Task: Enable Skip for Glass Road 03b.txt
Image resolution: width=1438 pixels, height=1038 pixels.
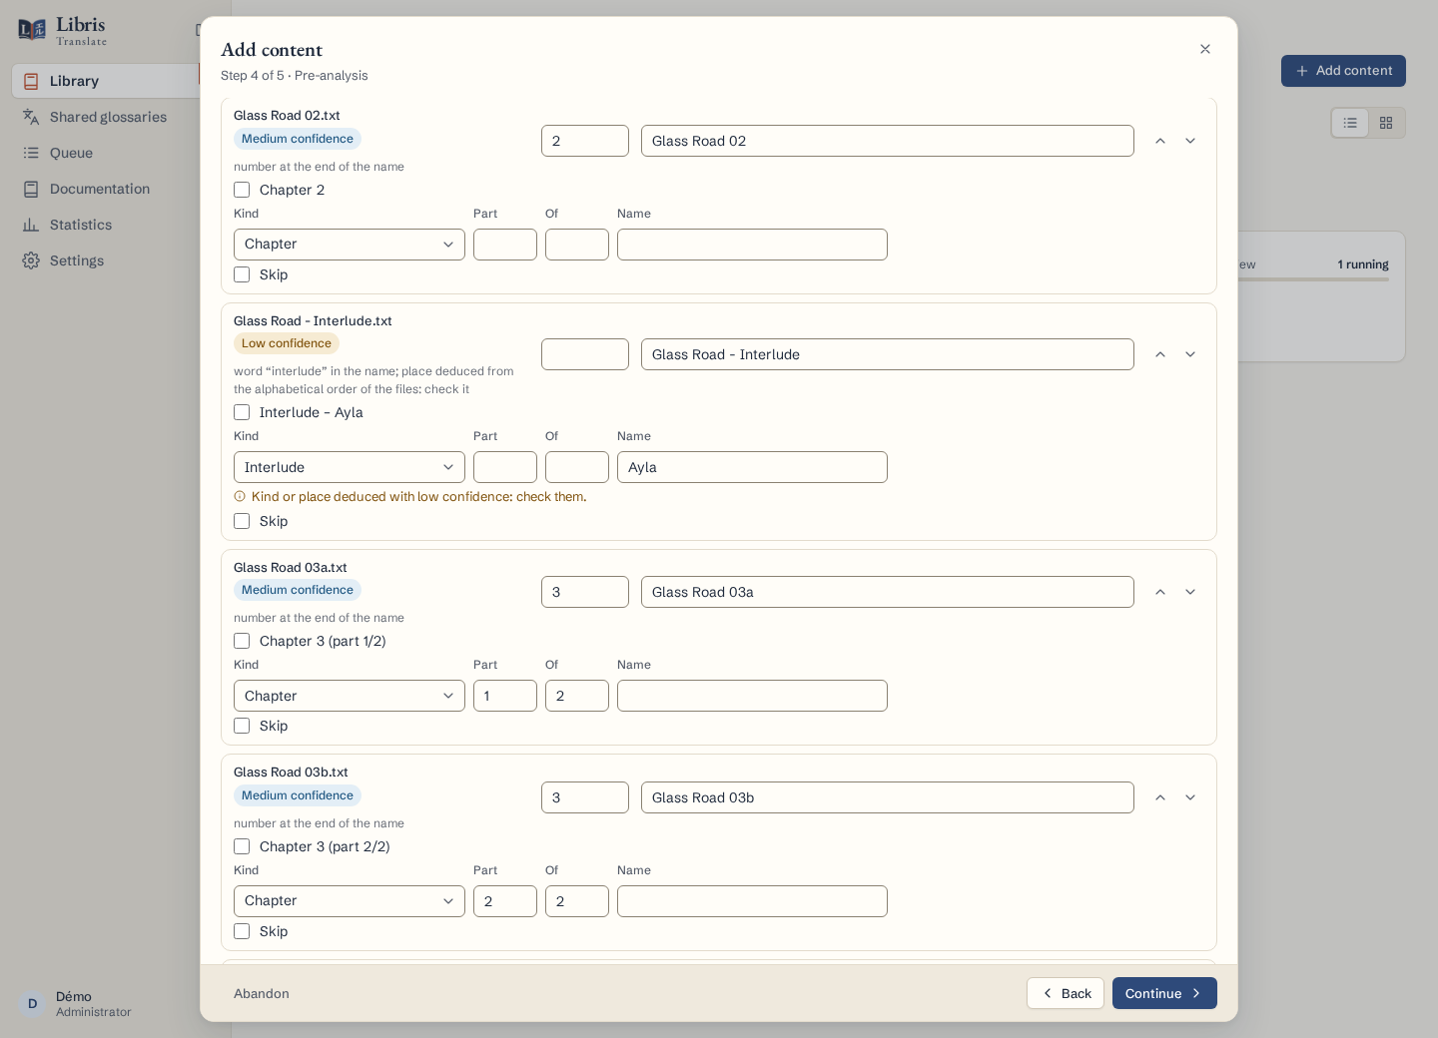Action: click(242, 931)
